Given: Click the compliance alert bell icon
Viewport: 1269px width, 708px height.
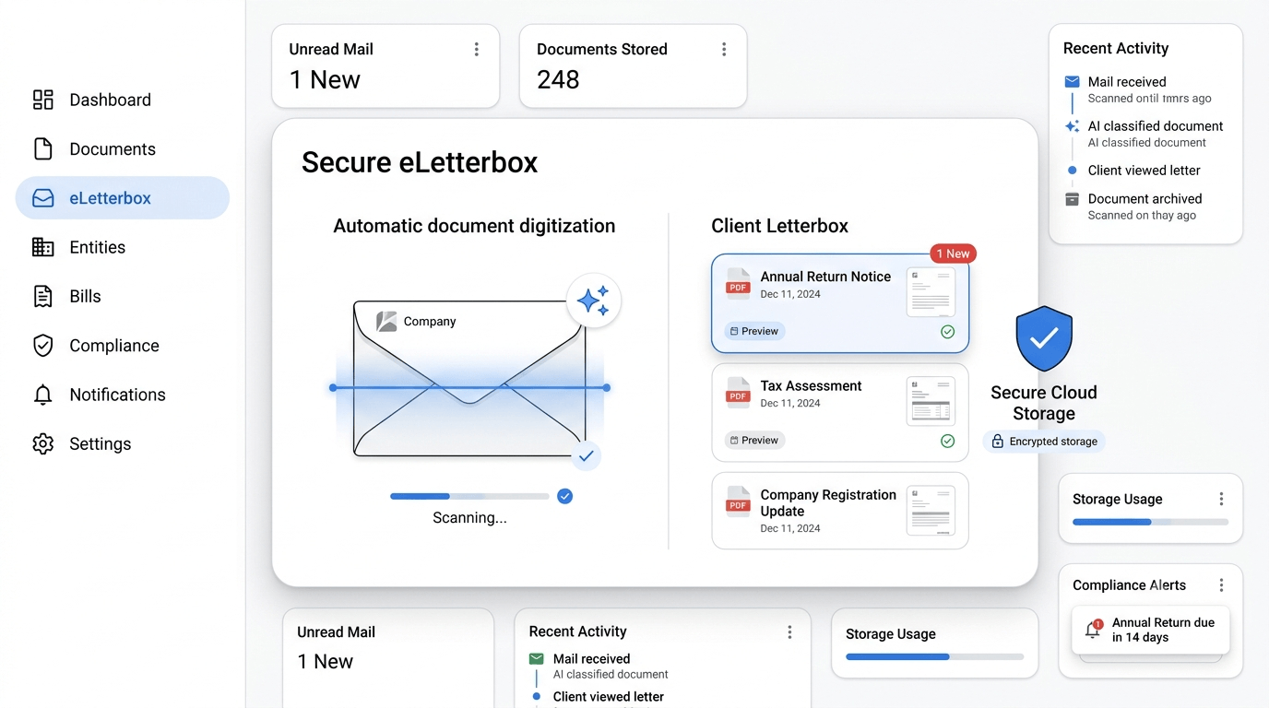Looking at the screenshot, I should coord(1093,630).
